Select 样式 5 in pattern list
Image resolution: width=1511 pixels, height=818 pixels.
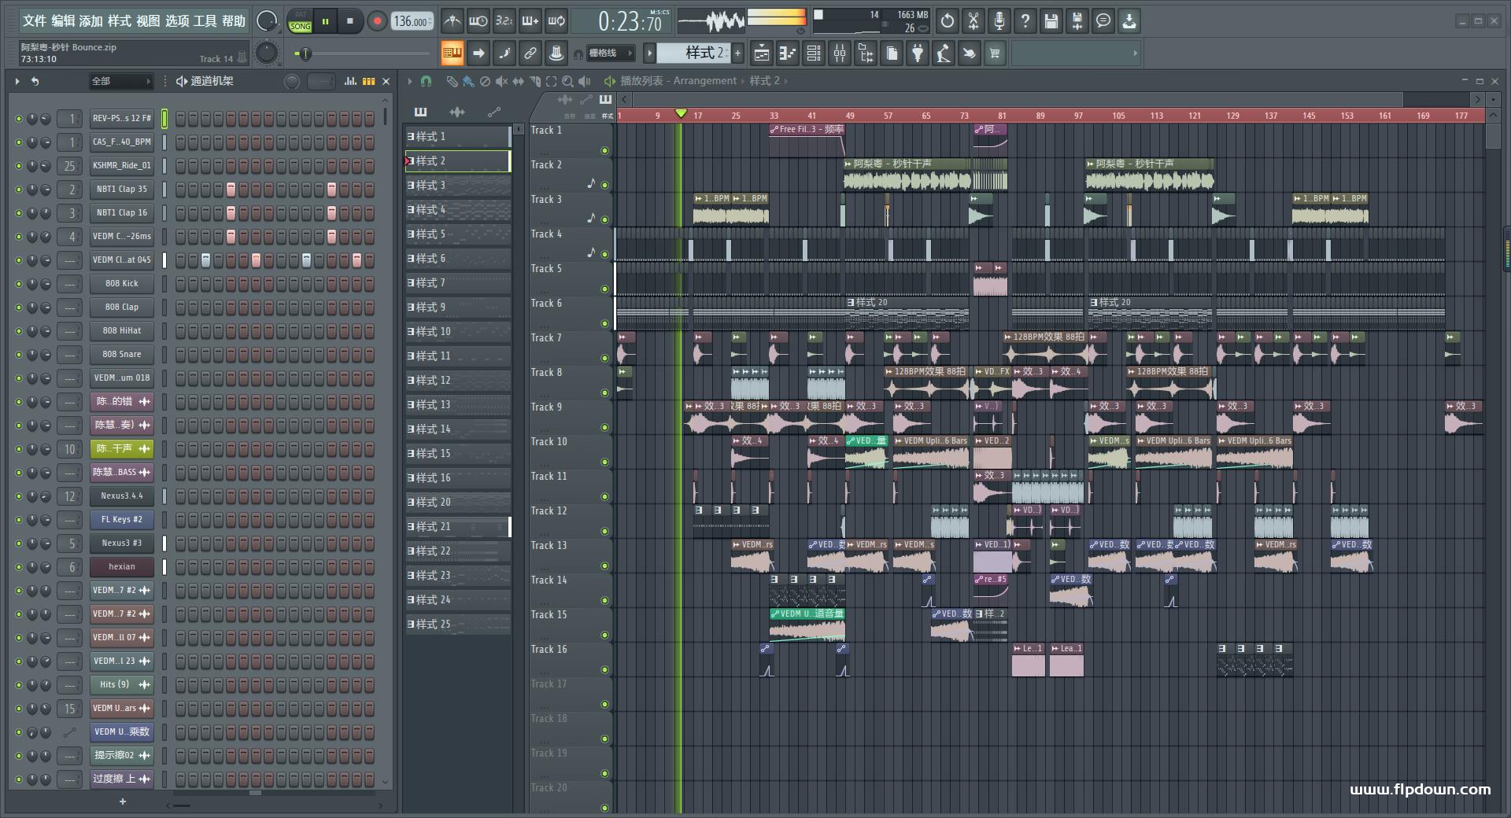457,234
